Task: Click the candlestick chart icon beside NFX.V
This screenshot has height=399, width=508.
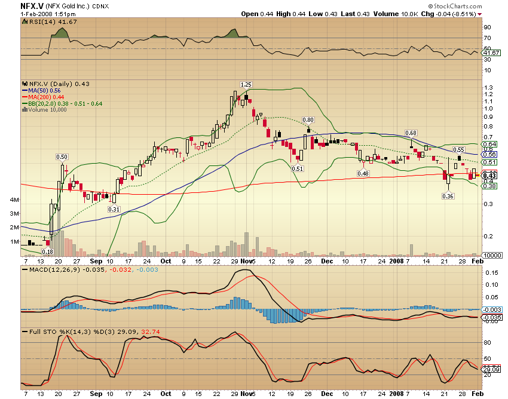Action: 25,83
